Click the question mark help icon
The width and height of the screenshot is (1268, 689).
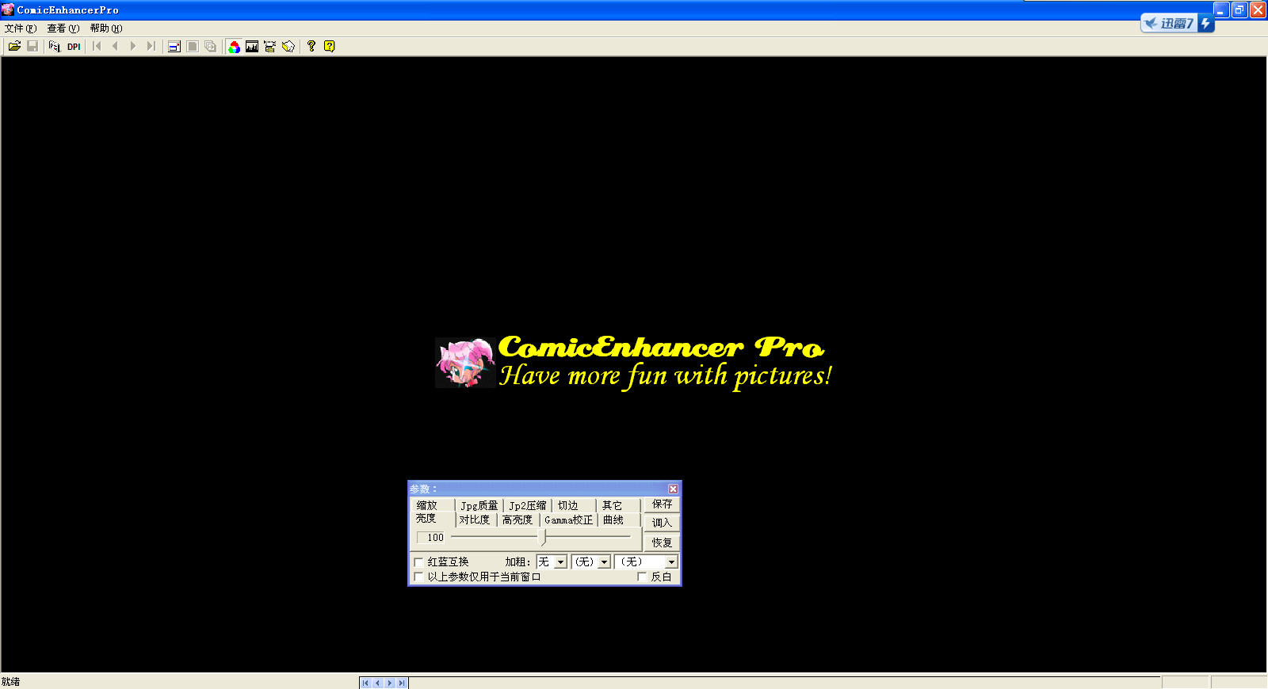(x=311, y=47)
